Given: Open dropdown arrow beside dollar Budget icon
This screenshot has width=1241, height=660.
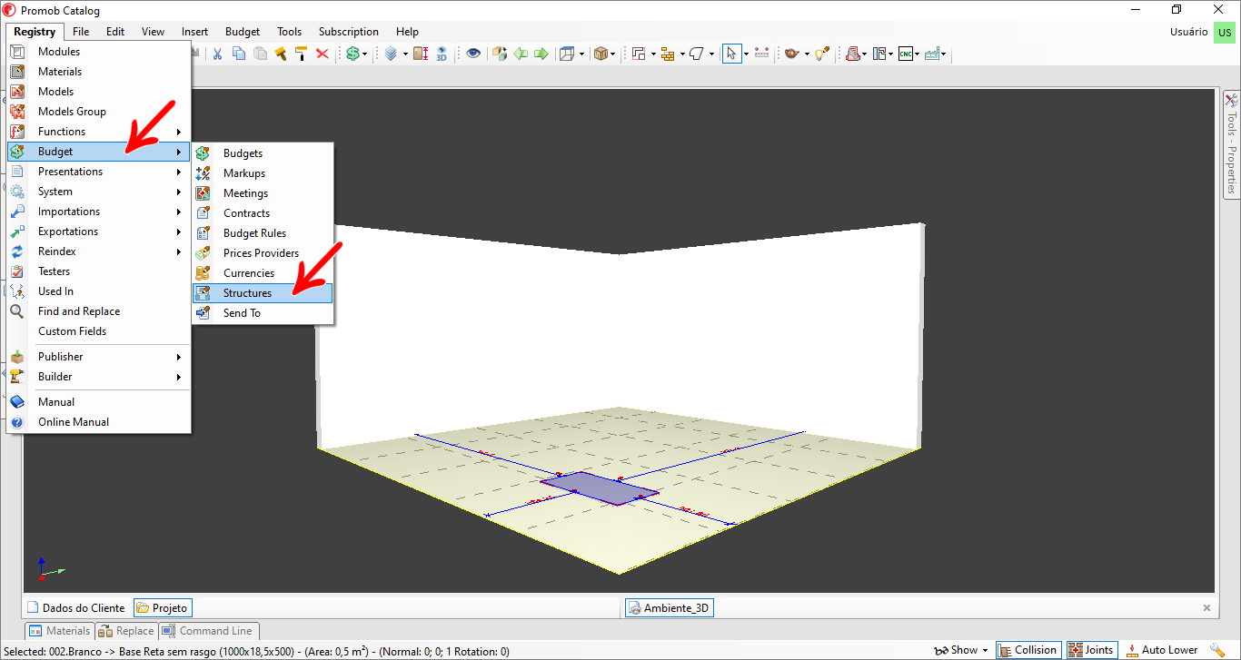Looking at the screenshot, I should tap(365, 54).
